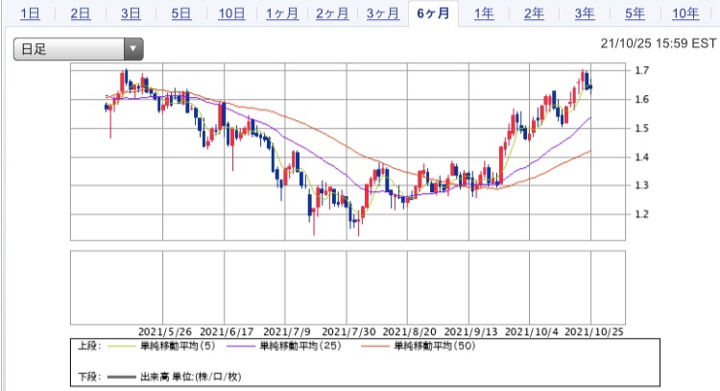Select the active 6ヶ月 tab

[433, 13]
